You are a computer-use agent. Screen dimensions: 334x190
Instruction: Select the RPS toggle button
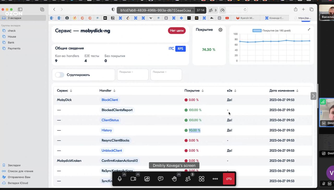(180, 49)
